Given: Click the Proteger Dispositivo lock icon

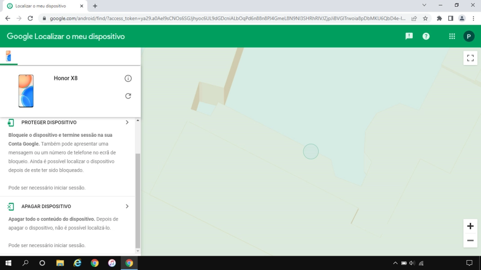Looking at the screenshot, I should pos(11,122).
